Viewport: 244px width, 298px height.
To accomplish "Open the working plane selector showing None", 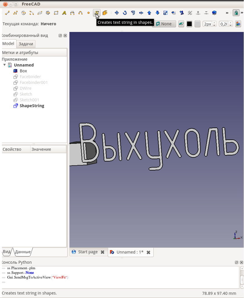I will coord(164,24).
